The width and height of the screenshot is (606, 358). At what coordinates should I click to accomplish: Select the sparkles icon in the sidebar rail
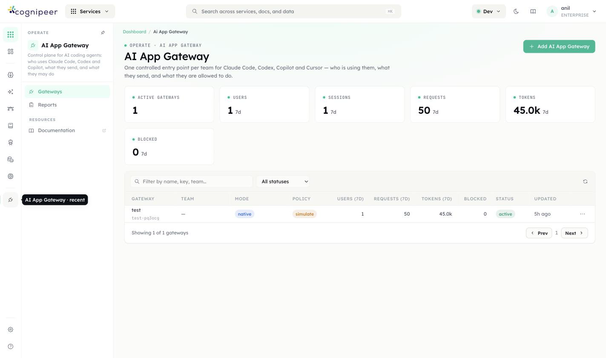point(11,92)
